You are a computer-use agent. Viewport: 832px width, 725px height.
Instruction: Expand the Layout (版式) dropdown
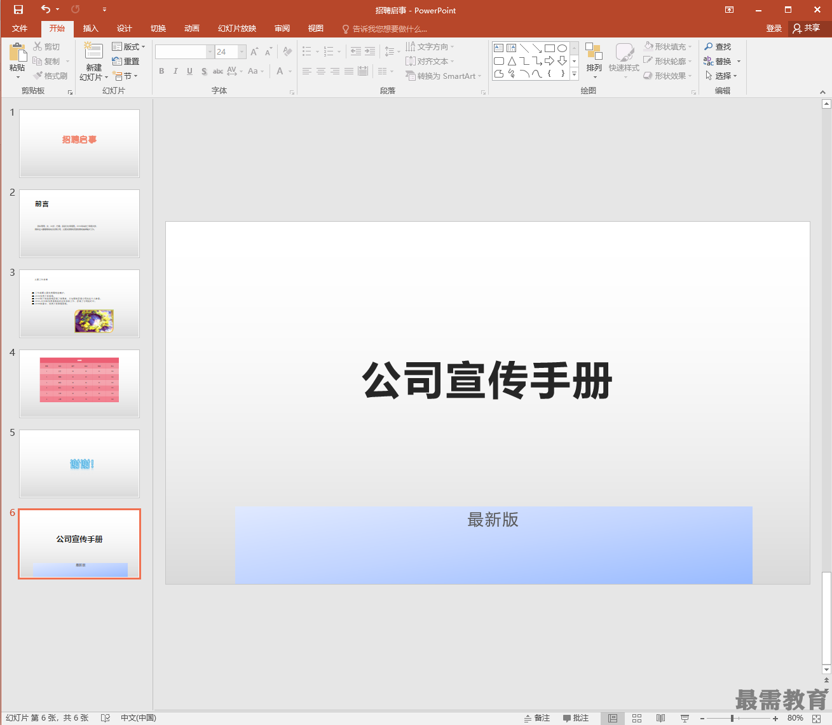click(x=128, y=46)
